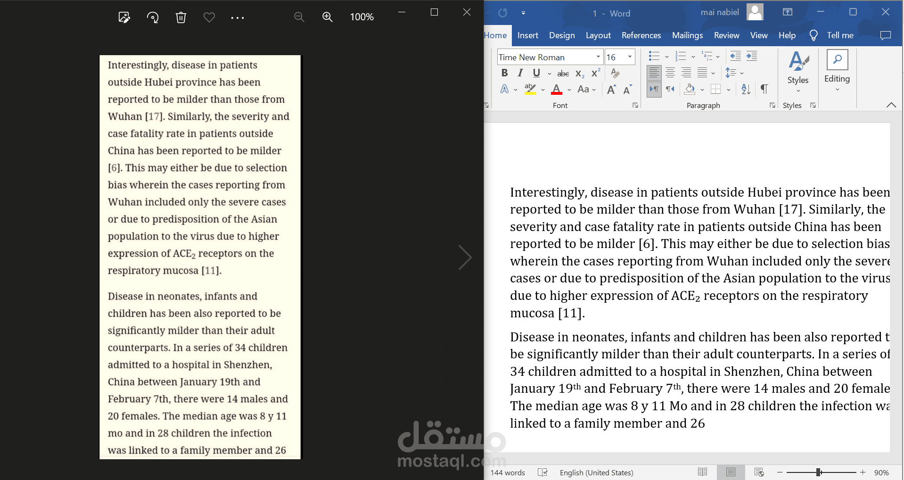
Task: Open the Customize Quick Access Toolbar dropdown
Action: (x=523, y=13)
